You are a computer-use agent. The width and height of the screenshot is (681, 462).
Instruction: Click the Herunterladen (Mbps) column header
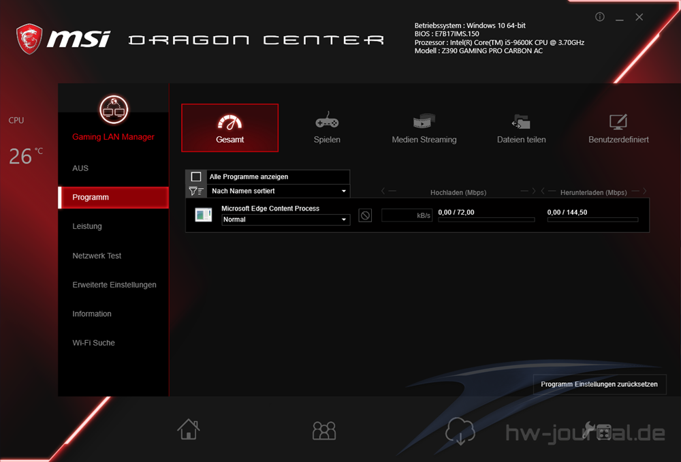pos(593,193)
